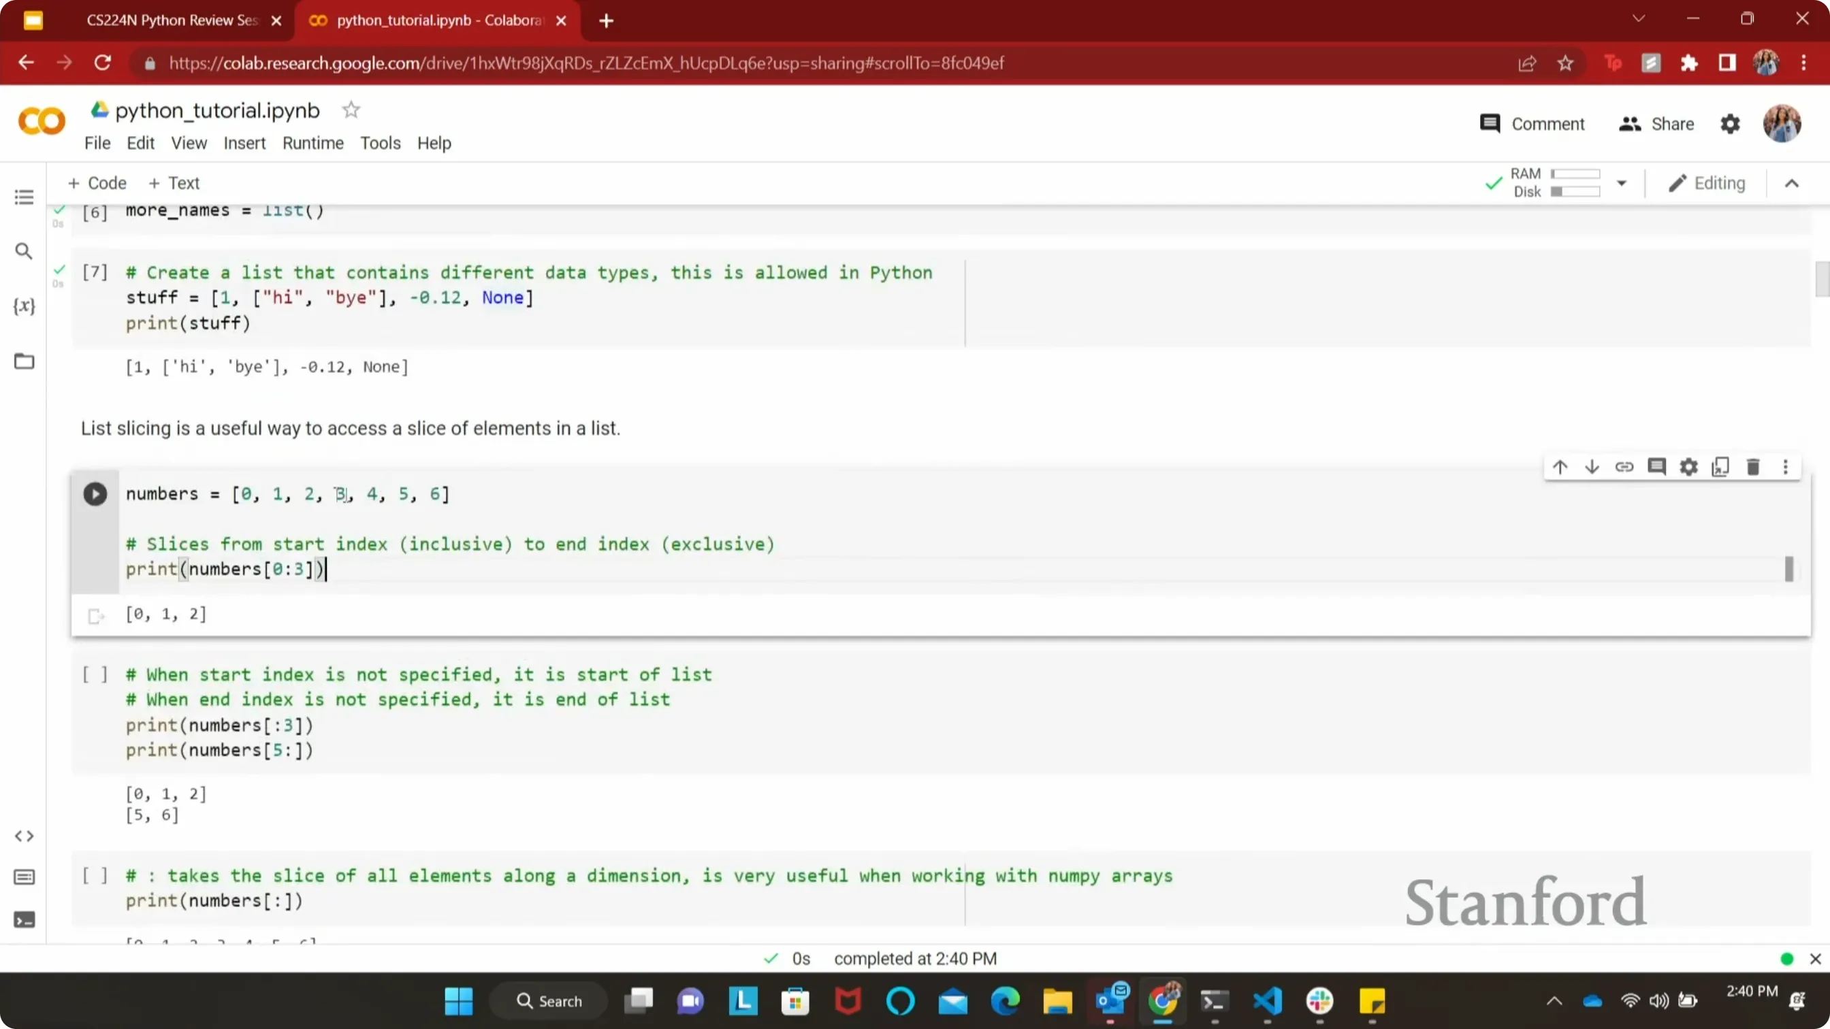Open the Share dialog
Viewport: 1830px width, 1029px height.
click(1656, 124)
